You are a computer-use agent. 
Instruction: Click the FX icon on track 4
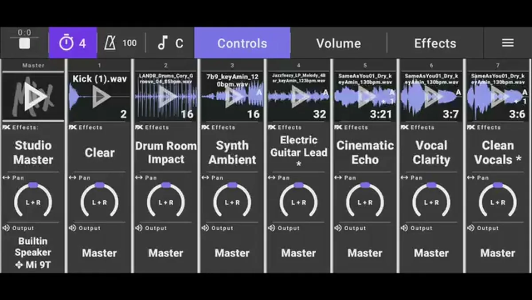point(272,127)
